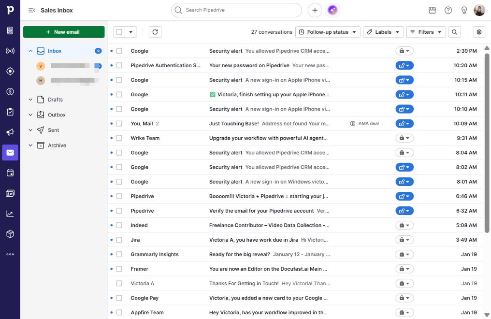Check the Victoria A email checkbox
The height and width of the screenshot is (319, 491).
119,283
